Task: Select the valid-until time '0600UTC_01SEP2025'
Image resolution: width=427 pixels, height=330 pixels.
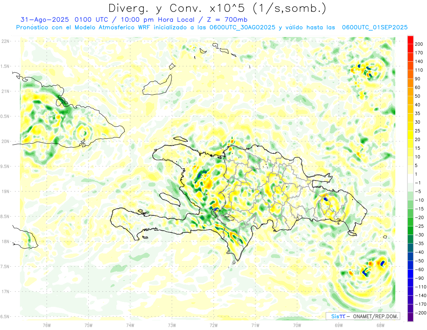Action: [375, 27]
